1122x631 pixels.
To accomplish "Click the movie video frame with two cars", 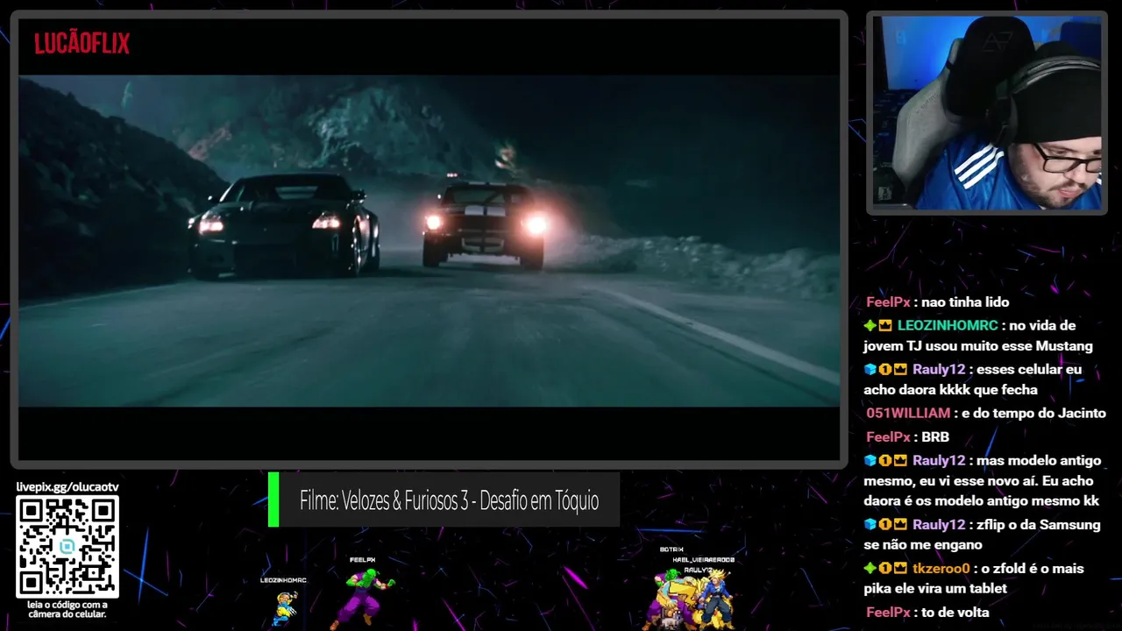I will (x=429, y=241).
